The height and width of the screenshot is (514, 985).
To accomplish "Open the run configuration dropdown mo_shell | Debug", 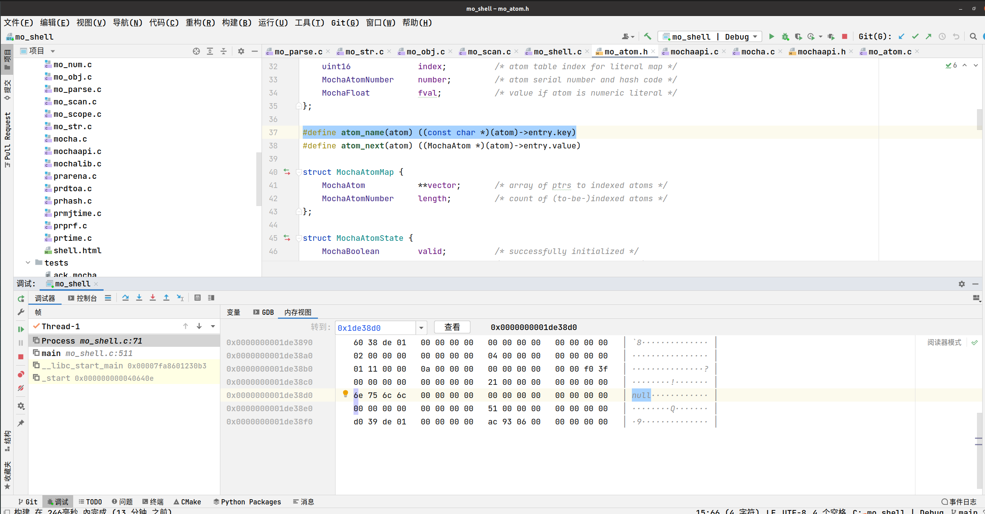I will (x=710, y=37).
